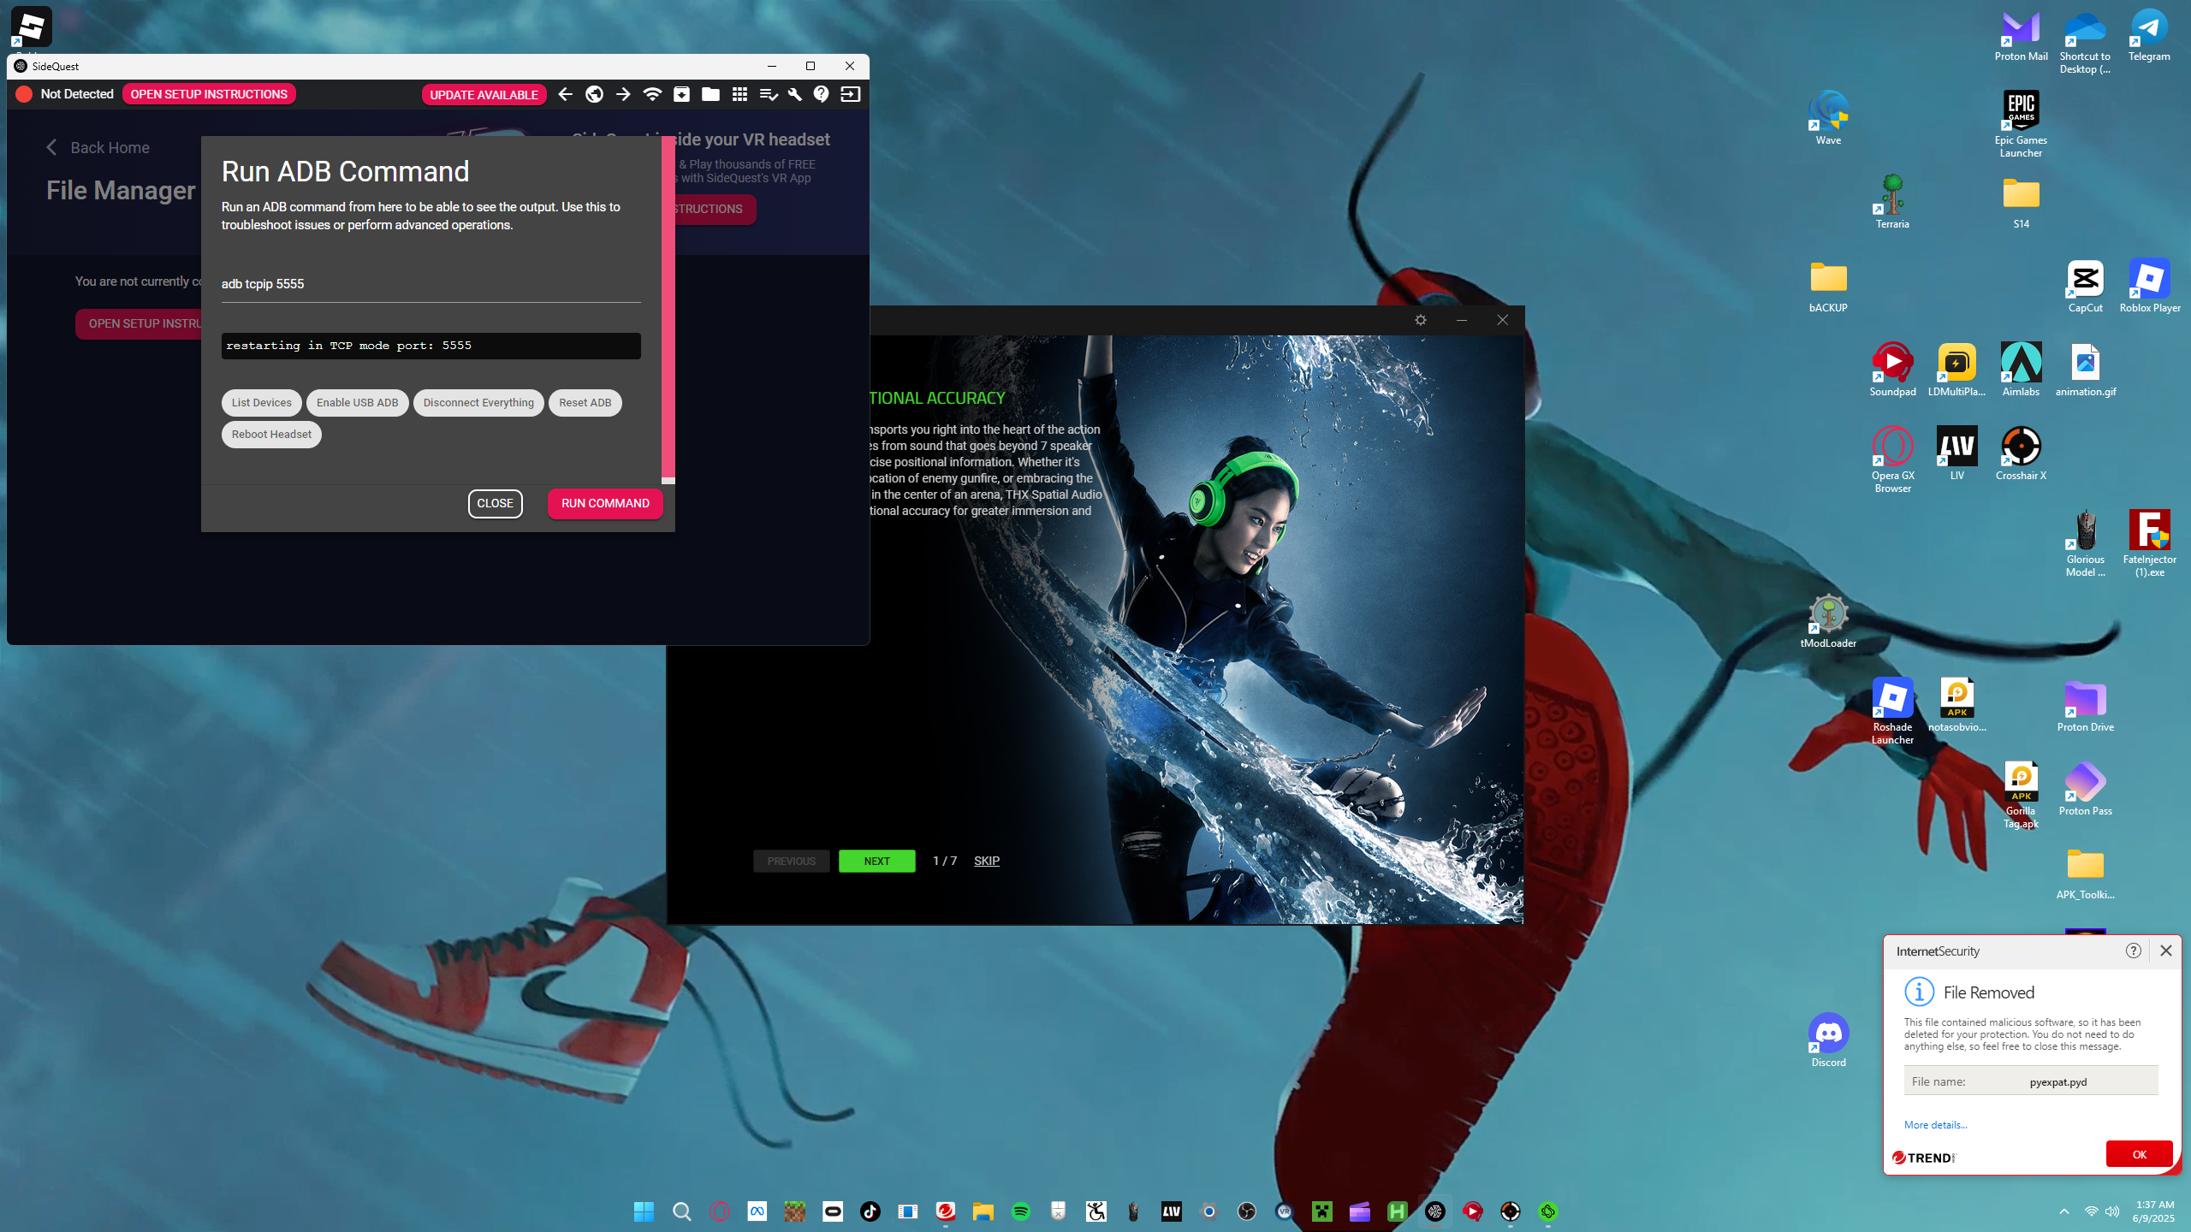Screen dimensions: 2191x1232
Task: Select the List Devices chip
Action: pos(261,403)
